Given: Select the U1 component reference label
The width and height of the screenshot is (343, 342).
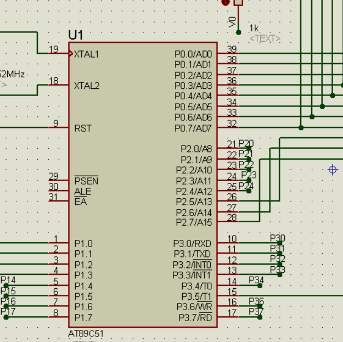Looking at the screenshot, I should pos(76,35).
